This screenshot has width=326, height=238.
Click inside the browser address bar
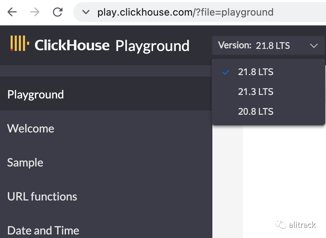[178, 12]
